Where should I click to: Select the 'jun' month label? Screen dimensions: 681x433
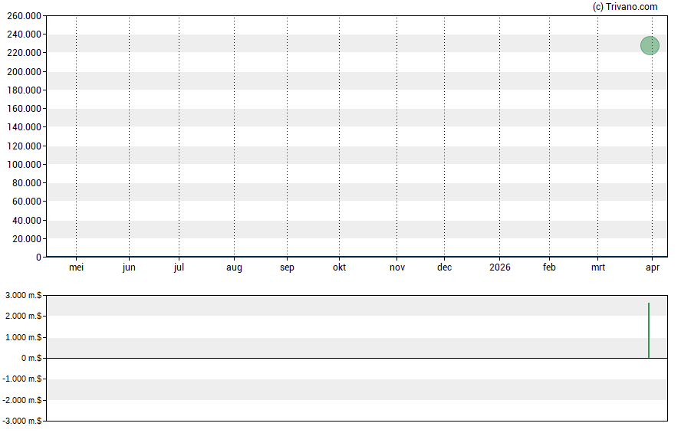click(129, 267)
